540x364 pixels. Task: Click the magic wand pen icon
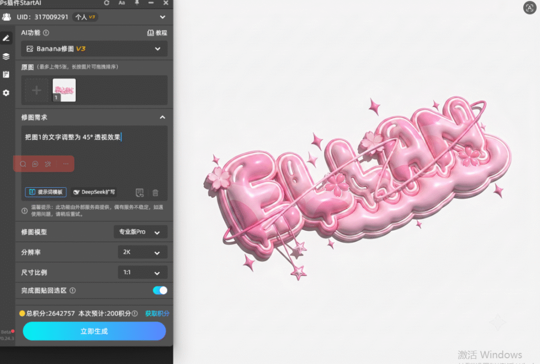coord(48,164)
